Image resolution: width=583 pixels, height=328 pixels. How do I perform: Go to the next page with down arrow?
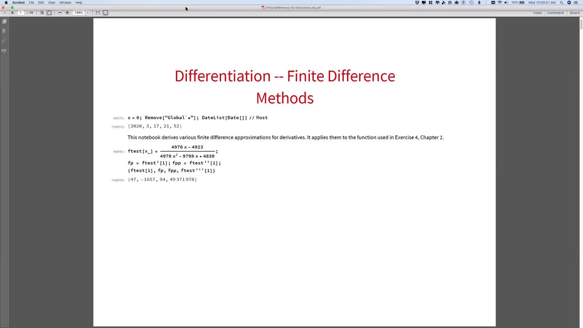click(x=12, y=13)
